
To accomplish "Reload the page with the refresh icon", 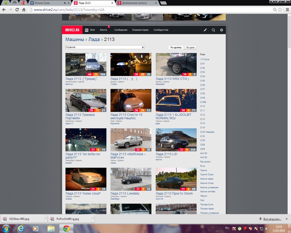I will coord(17,10).
